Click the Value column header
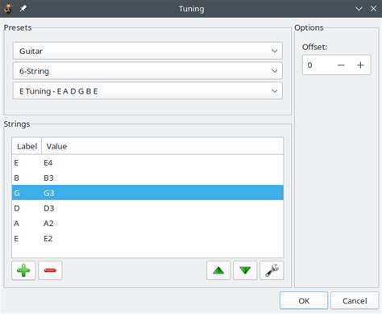The width and height of the screenshot is (382, 314). [163, 146]
